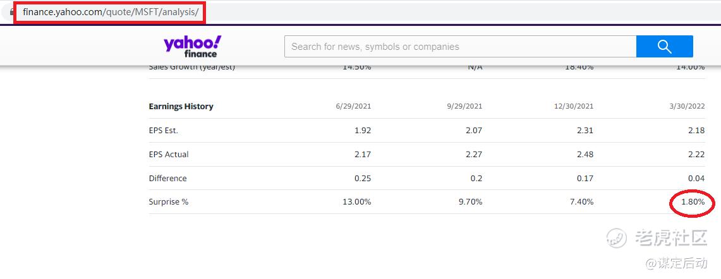Click the 9/29/2021 column date header
This screenshot has width=721, height=279.
[x=464, y=107]
